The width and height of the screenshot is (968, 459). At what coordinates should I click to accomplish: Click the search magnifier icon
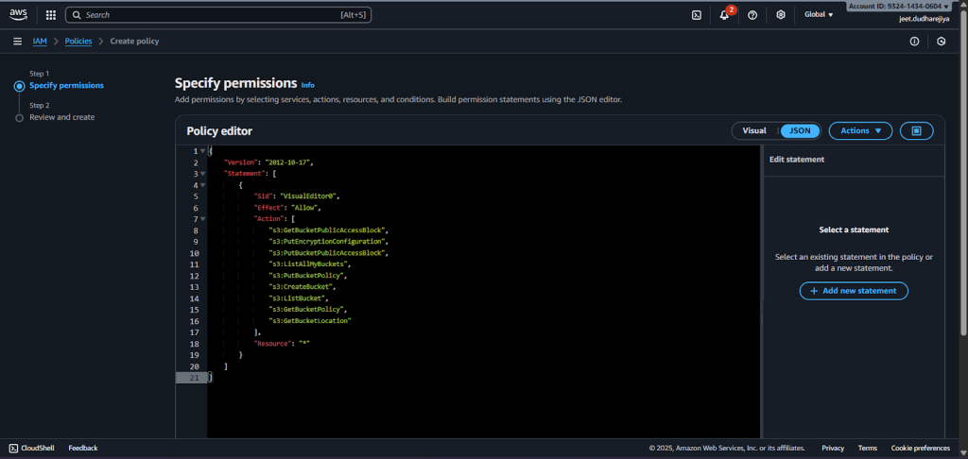coord(78,15)
